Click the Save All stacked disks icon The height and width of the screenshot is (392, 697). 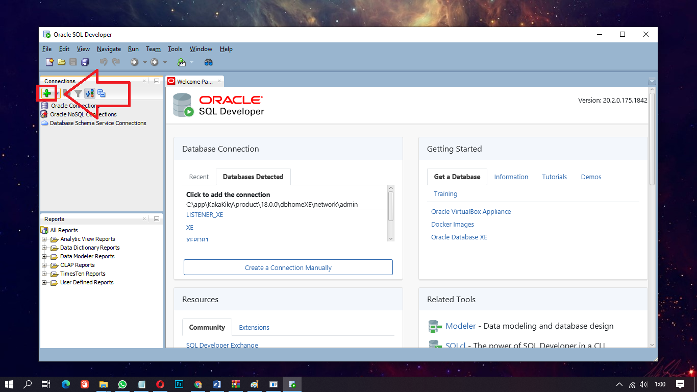click(85, 62)
